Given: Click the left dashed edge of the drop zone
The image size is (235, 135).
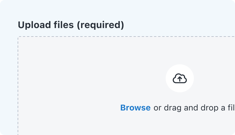Looking at the screenshot, I should coord(18,88).
